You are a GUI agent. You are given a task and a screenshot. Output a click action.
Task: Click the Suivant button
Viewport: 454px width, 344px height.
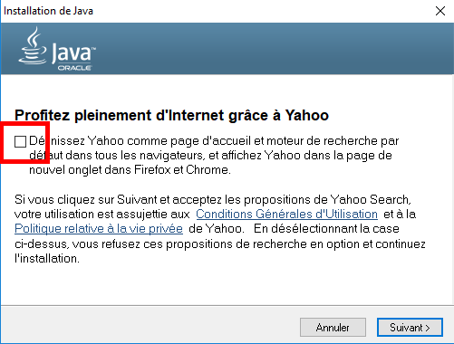pos(410,327)
